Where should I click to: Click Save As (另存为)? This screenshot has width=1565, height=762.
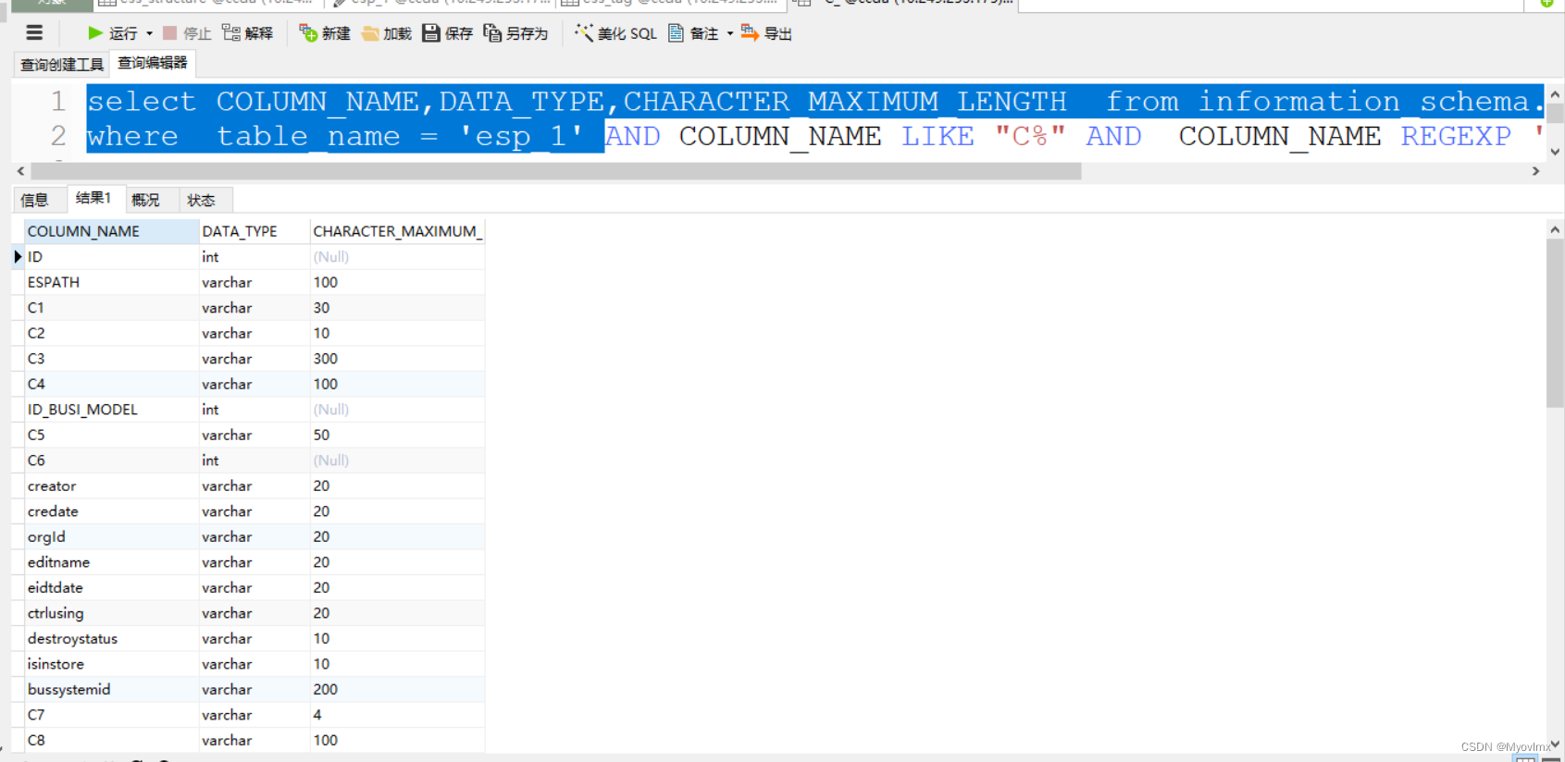coord(516,33)
